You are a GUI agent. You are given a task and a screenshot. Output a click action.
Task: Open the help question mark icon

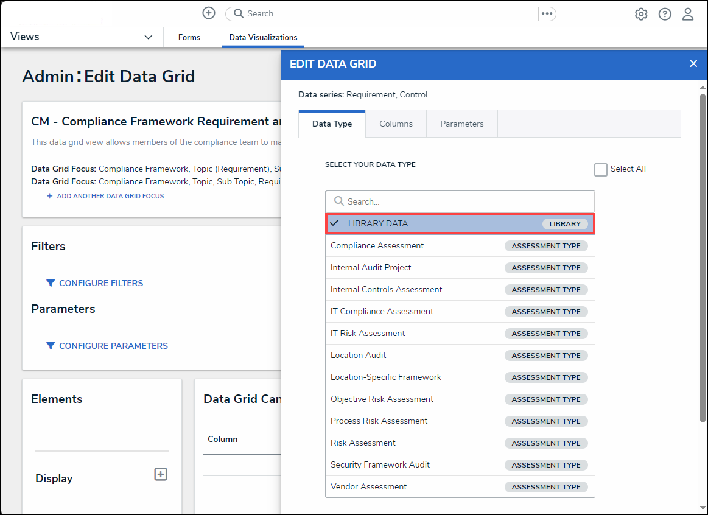[665, 14]
